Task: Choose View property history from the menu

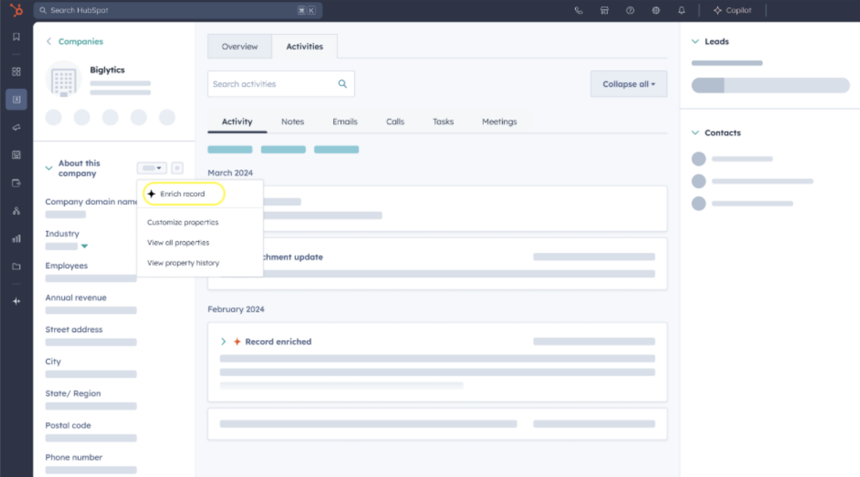Action: pyautogui.click(x=183, y=263)
